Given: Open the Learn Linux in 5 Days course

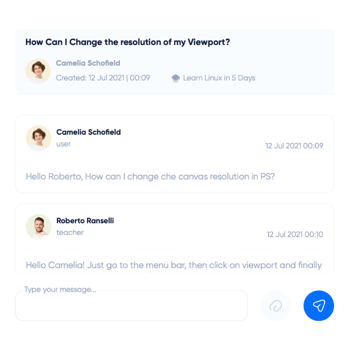Looking at the screenshot, I should pyautogui.click(x=219, y=78).
